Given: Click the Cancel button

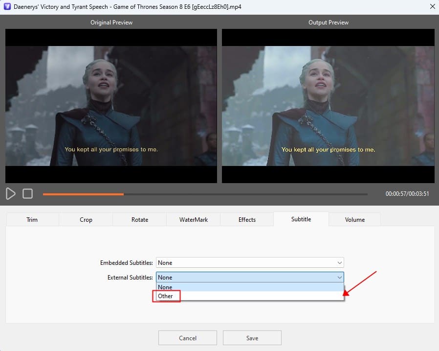Looking at the screenshot, I should tap(188, 338).
